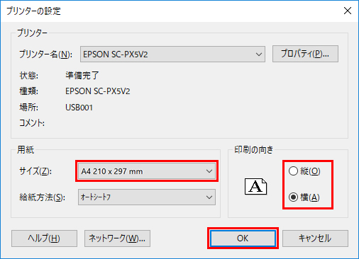Click the 用紙 group label
The image size is (359, 259).
click(x=26, y=149)
